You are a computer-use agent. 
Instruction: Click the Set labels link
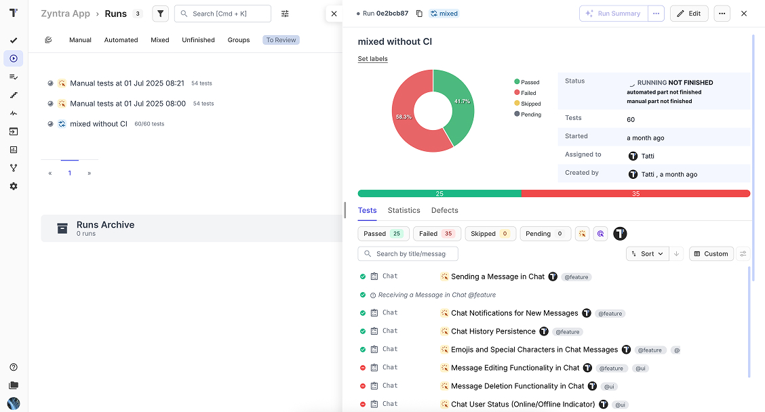[x=372, y=59]
